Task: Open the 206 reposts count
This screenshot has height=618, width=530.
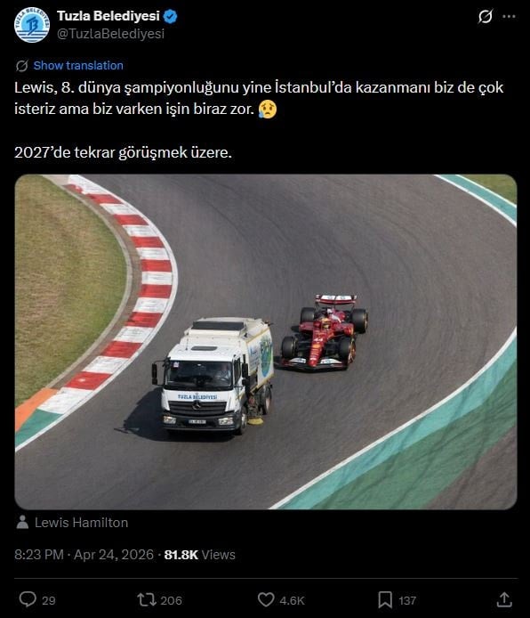Action: pyautogui.click(x=171, y=600)
